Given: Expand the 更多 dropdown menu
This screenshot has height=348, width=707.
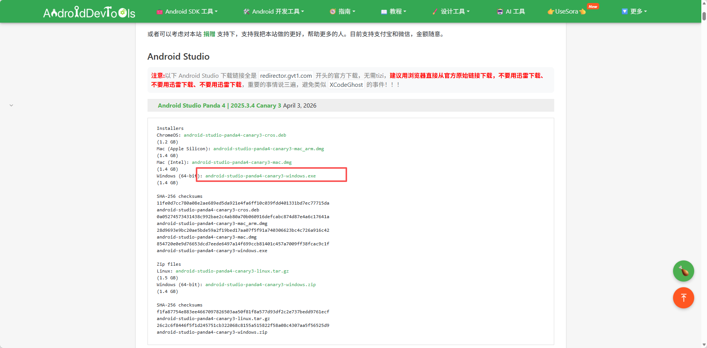Looking at the screenshot, I should [634, 11].
